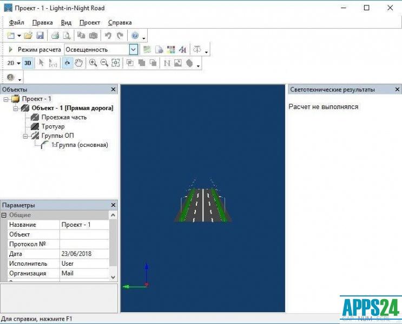
Task: Click the Организация value Mail
Action: [x=84, y=273]
